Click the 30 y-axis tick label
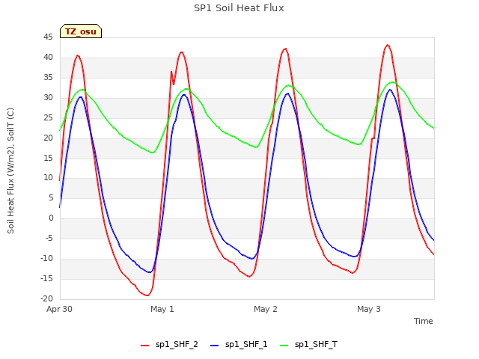479x359 pixels. pyautogui.click(x=48, y=97)
